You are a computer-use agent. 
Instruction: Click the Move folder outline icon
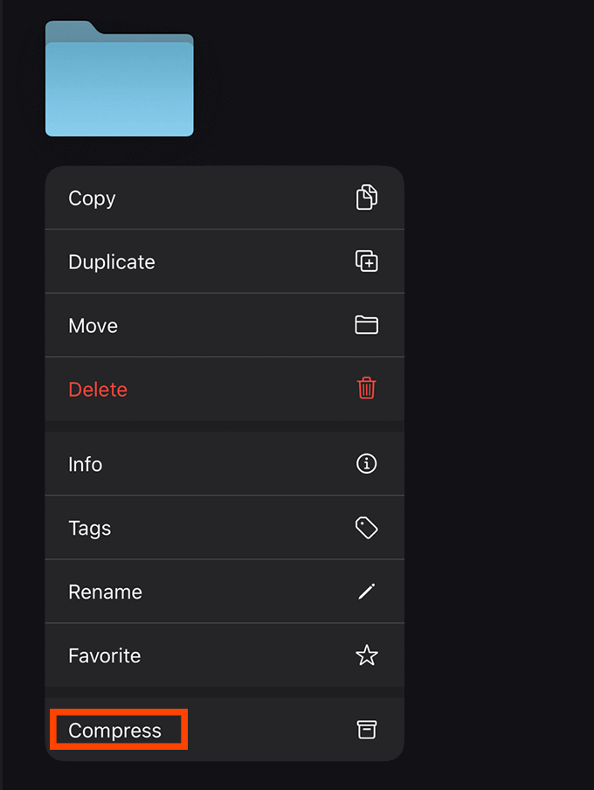tap(367, 325)
